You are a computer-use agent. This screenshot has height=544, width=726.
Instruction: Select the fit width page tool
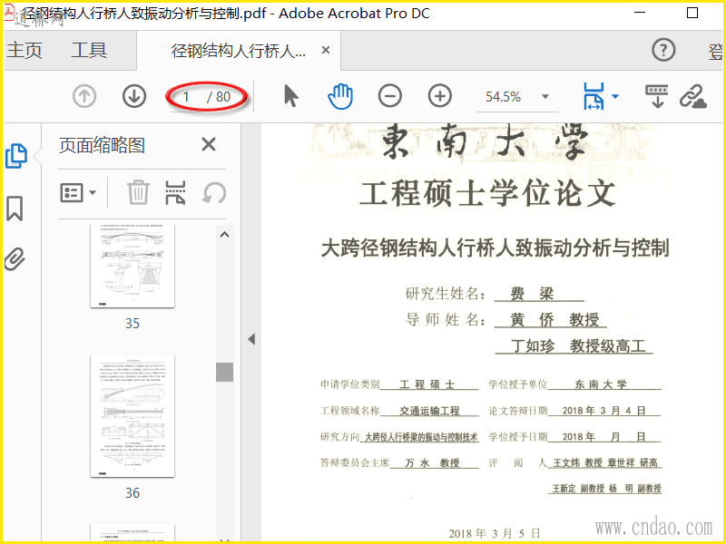pyautogui.click(x=594, y=96)
